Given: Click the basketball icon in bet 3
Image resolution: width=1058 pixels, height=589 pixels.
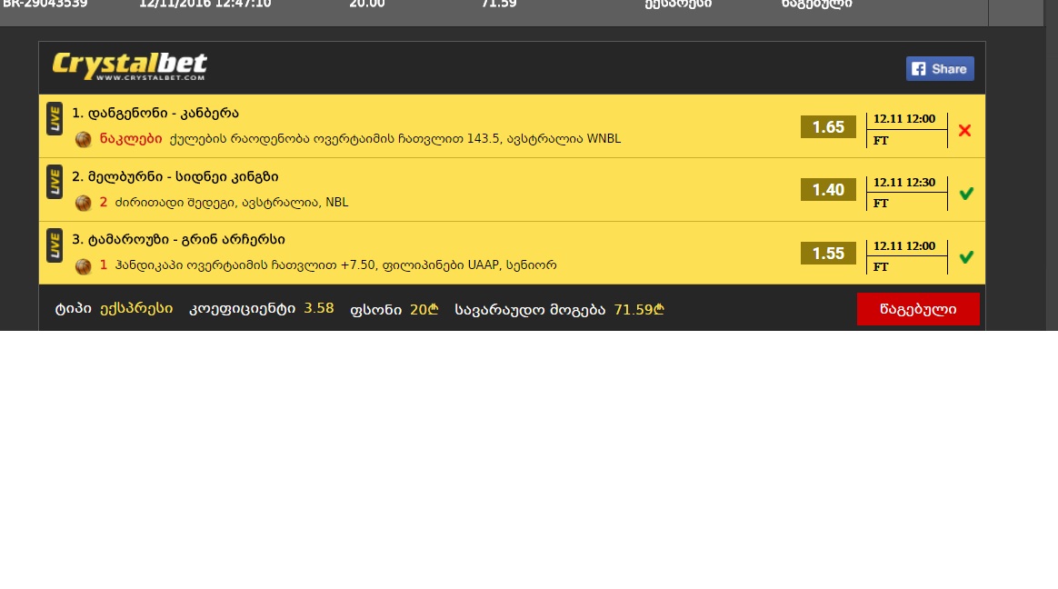Looking at the screenshot, I should click(83, 265).
